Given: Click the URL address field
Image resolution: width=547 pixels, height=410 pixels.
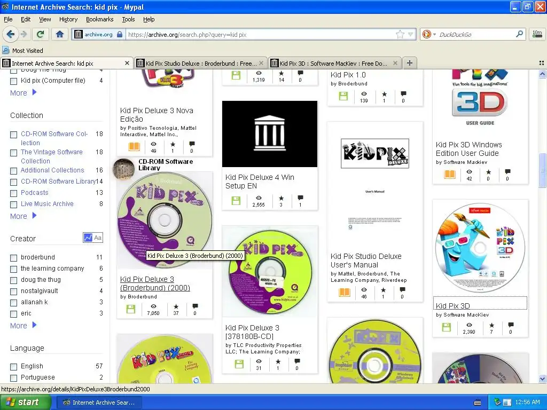Looking at the screenshot, I should click(260, 34).
